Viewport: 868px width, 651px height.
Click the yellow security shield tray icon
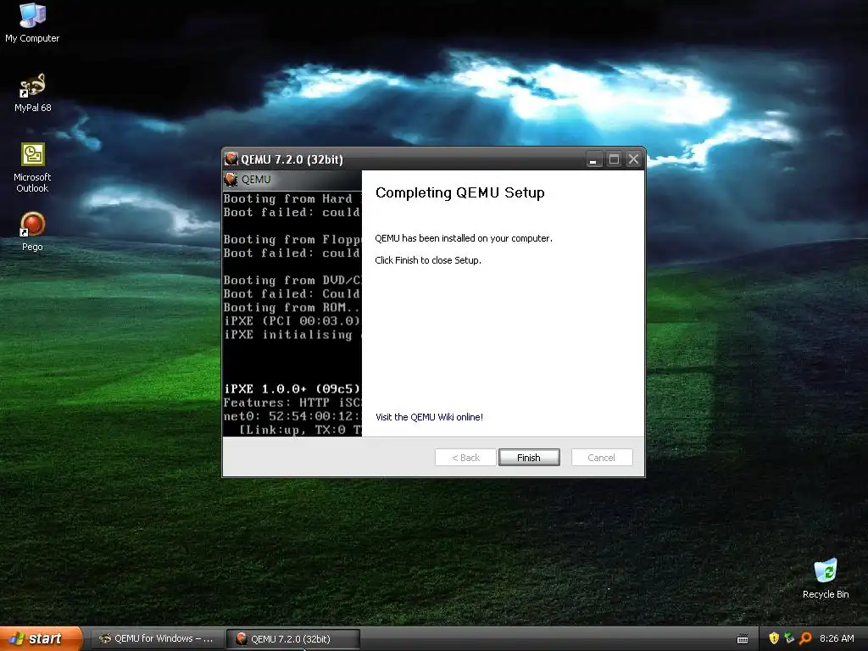[x=774, y=638]
